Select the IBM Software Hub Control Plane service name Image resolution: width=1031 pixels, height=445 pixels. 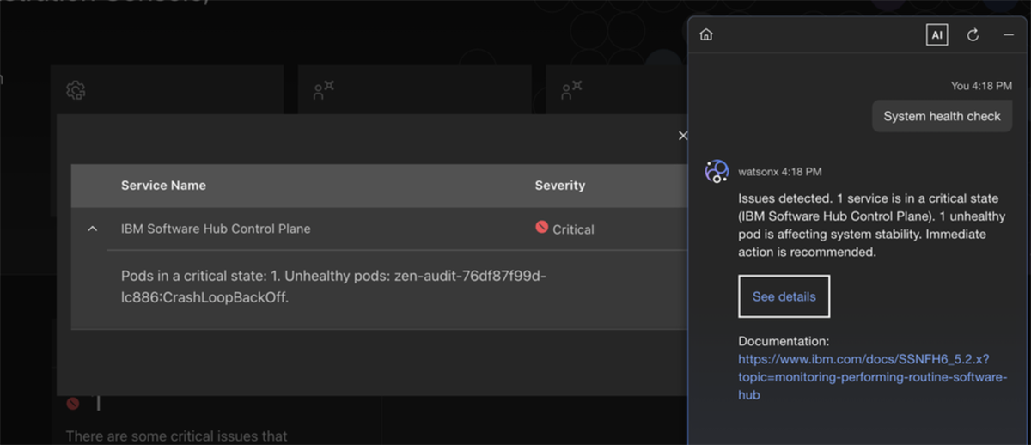coord(216,229)
